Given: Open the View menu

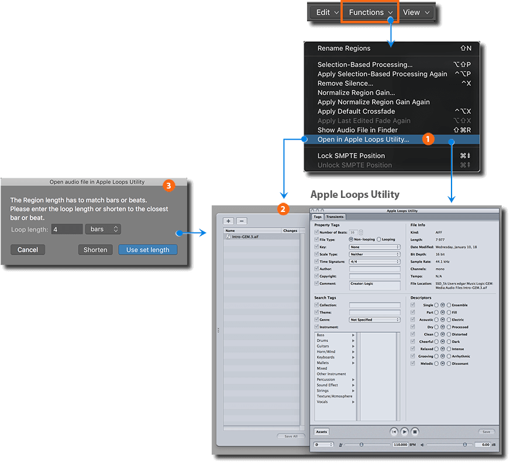Looking at the screenshot, I should coord(416,13).
